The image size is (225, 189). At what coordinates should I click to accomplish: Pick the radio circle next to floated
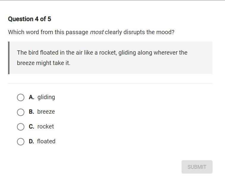click(21, 142)
